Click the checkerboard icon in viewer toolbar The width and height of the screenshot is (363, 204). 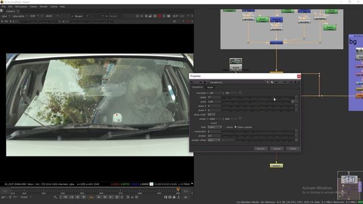coord(155,16)
